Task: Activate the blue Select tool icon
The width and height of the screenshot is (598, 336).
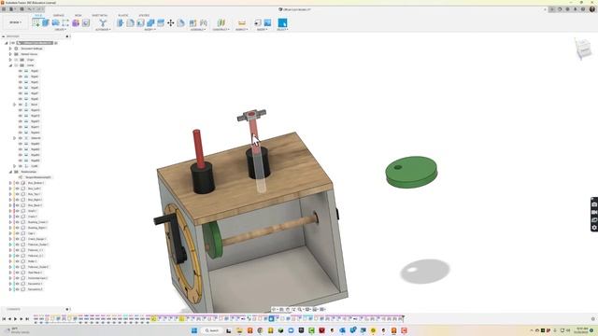Action: [x=282, y=22]
